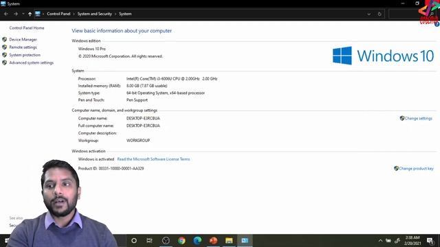440x247 pixels.
Task: Open OBS Studio from taskbar
Action: pos(166,241)
